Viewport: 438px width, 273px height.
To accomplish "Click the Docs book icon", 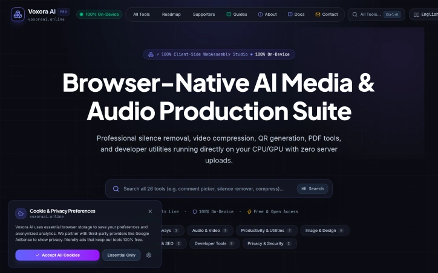I will 290,14.
